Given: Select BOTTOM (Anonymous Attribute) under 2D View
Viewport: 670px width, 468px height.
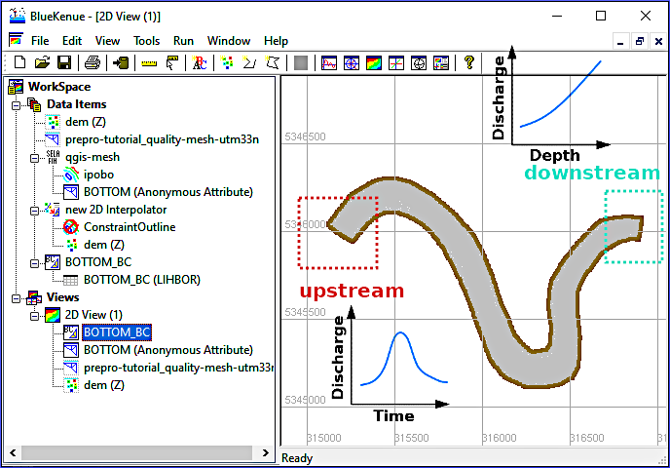Looking at the screenshot, I should pos(168,350).
